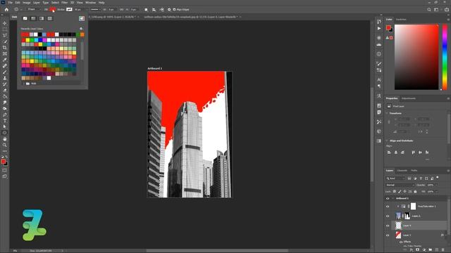Add a layer mask at Layers bottom
This screenshot has width=451, height=253.
417,250
